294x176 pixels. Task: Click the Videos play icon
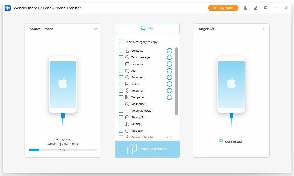tap(127, 131)
